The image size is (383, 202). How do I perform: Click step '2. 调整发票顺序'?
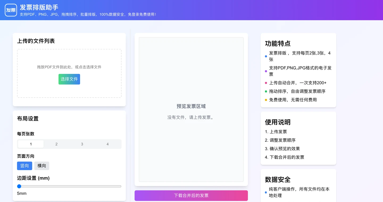point(280,140)
